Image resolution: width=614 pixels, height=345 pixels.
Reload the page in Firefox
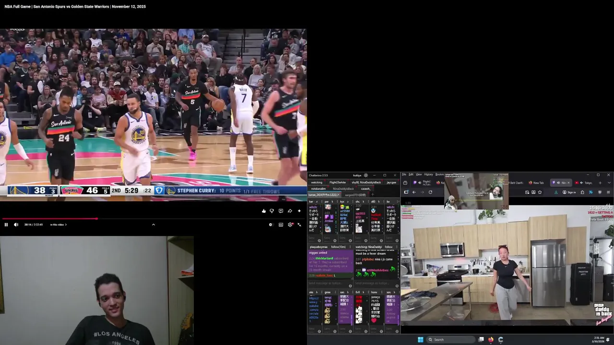click(x=430, y=192)
